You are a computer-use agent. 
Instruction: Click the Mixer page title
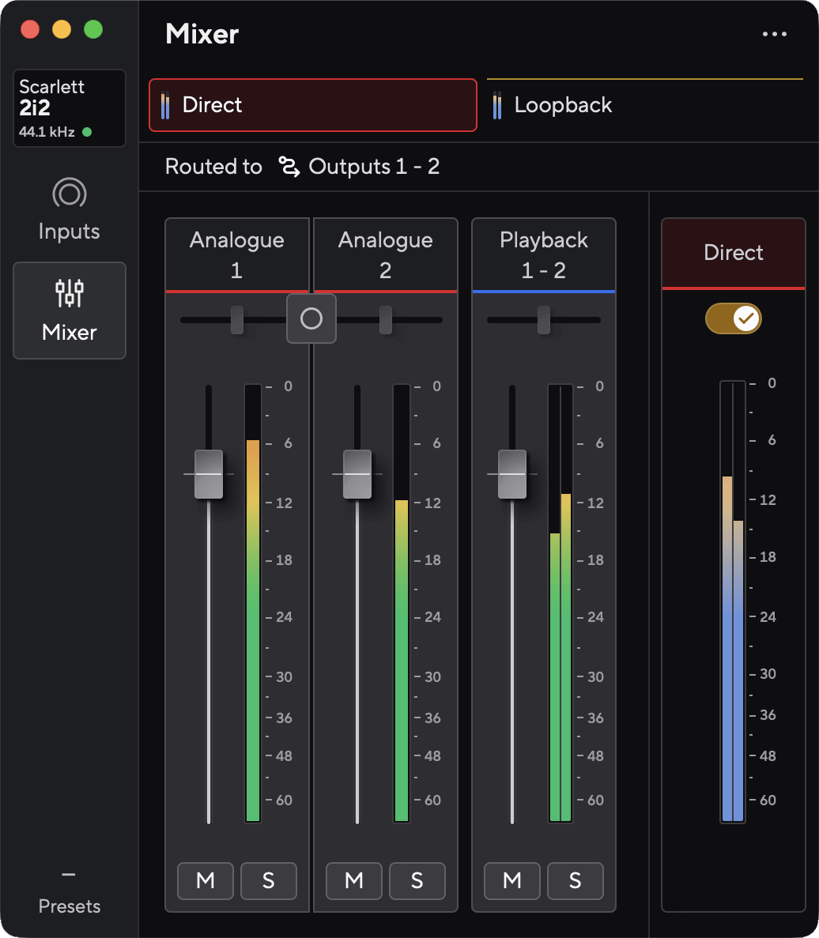[x=202, y=34]
